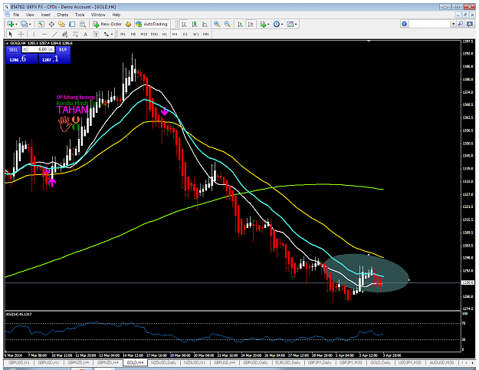Open the MetaEditor yellow book icon

[x=128, y=24]
